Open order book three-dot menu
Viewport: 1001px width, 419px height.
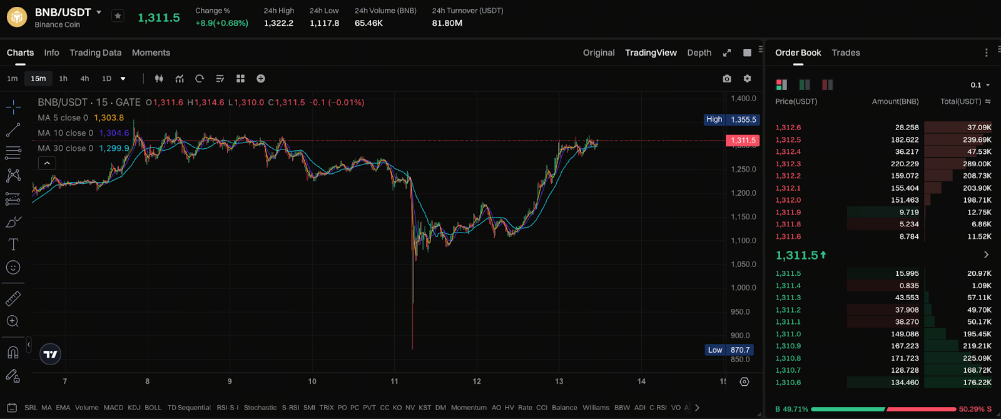pyautogui.click(x=987, y=53)
